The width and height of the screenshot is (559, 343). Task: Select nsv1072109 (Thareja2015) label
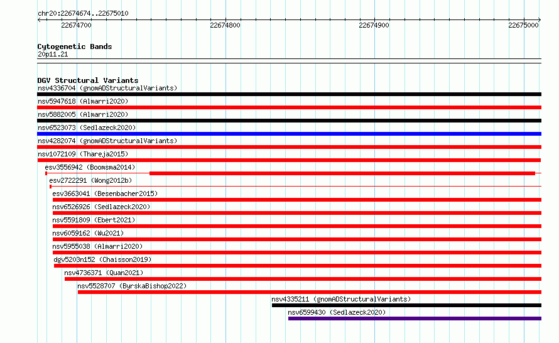[x=83, y=154]
